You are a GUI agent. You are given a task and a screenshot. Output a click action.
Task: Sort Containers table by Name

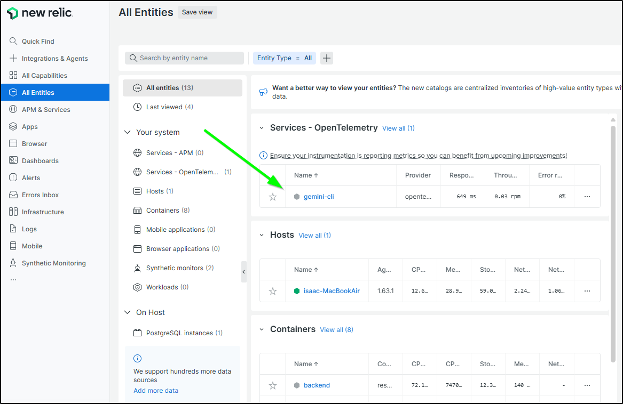(x=306, y=364)
